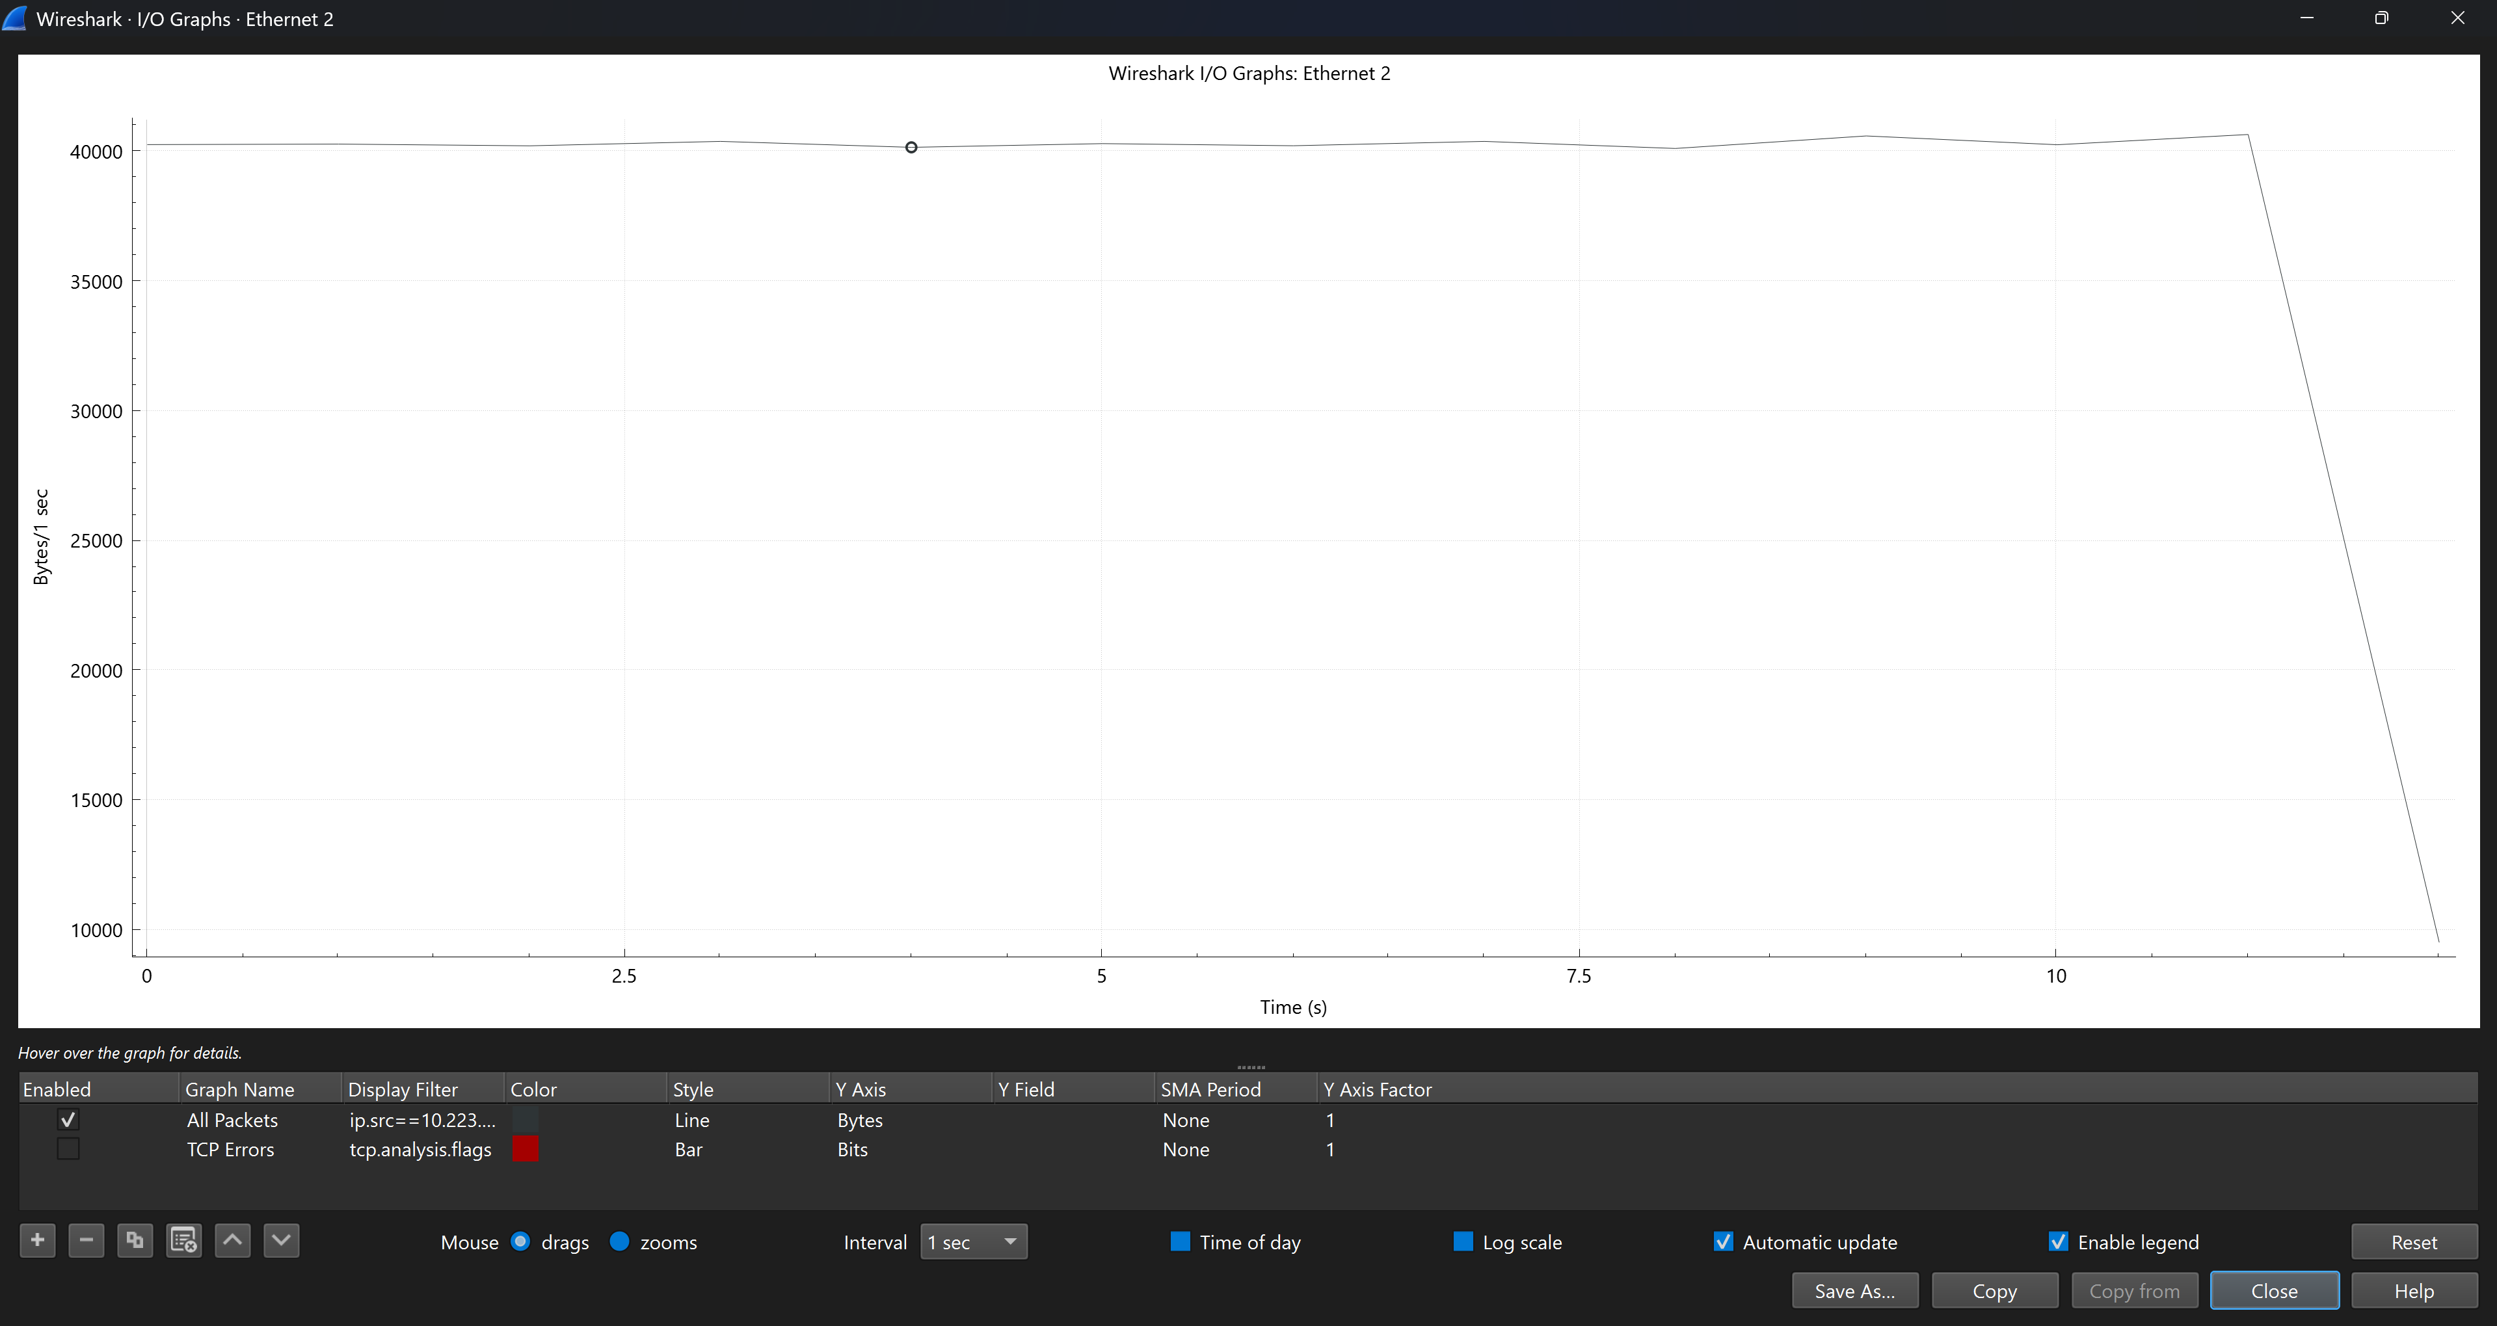Duplicate the selected graph
Viewport: 2497px width, 1326px height.
tap(135, 1241)
